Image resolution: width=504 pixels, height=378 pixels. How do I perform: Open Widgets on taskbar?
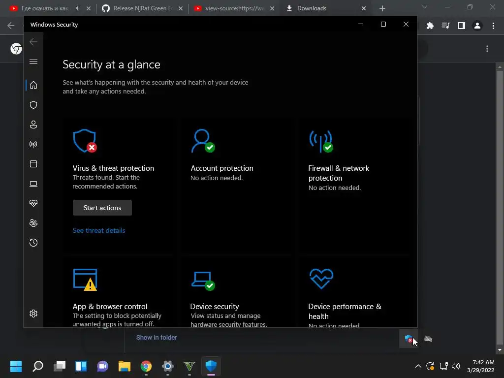tap(81, 366)
